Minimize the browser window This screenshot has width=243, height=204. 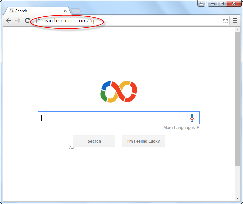tap(213, 3)
